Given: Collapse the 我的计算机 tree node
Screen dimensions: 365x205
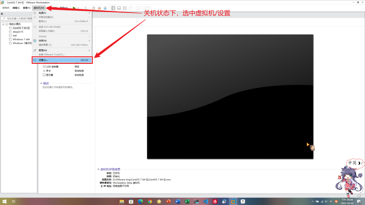Looking at the screenshot, I should coord(3,24).
